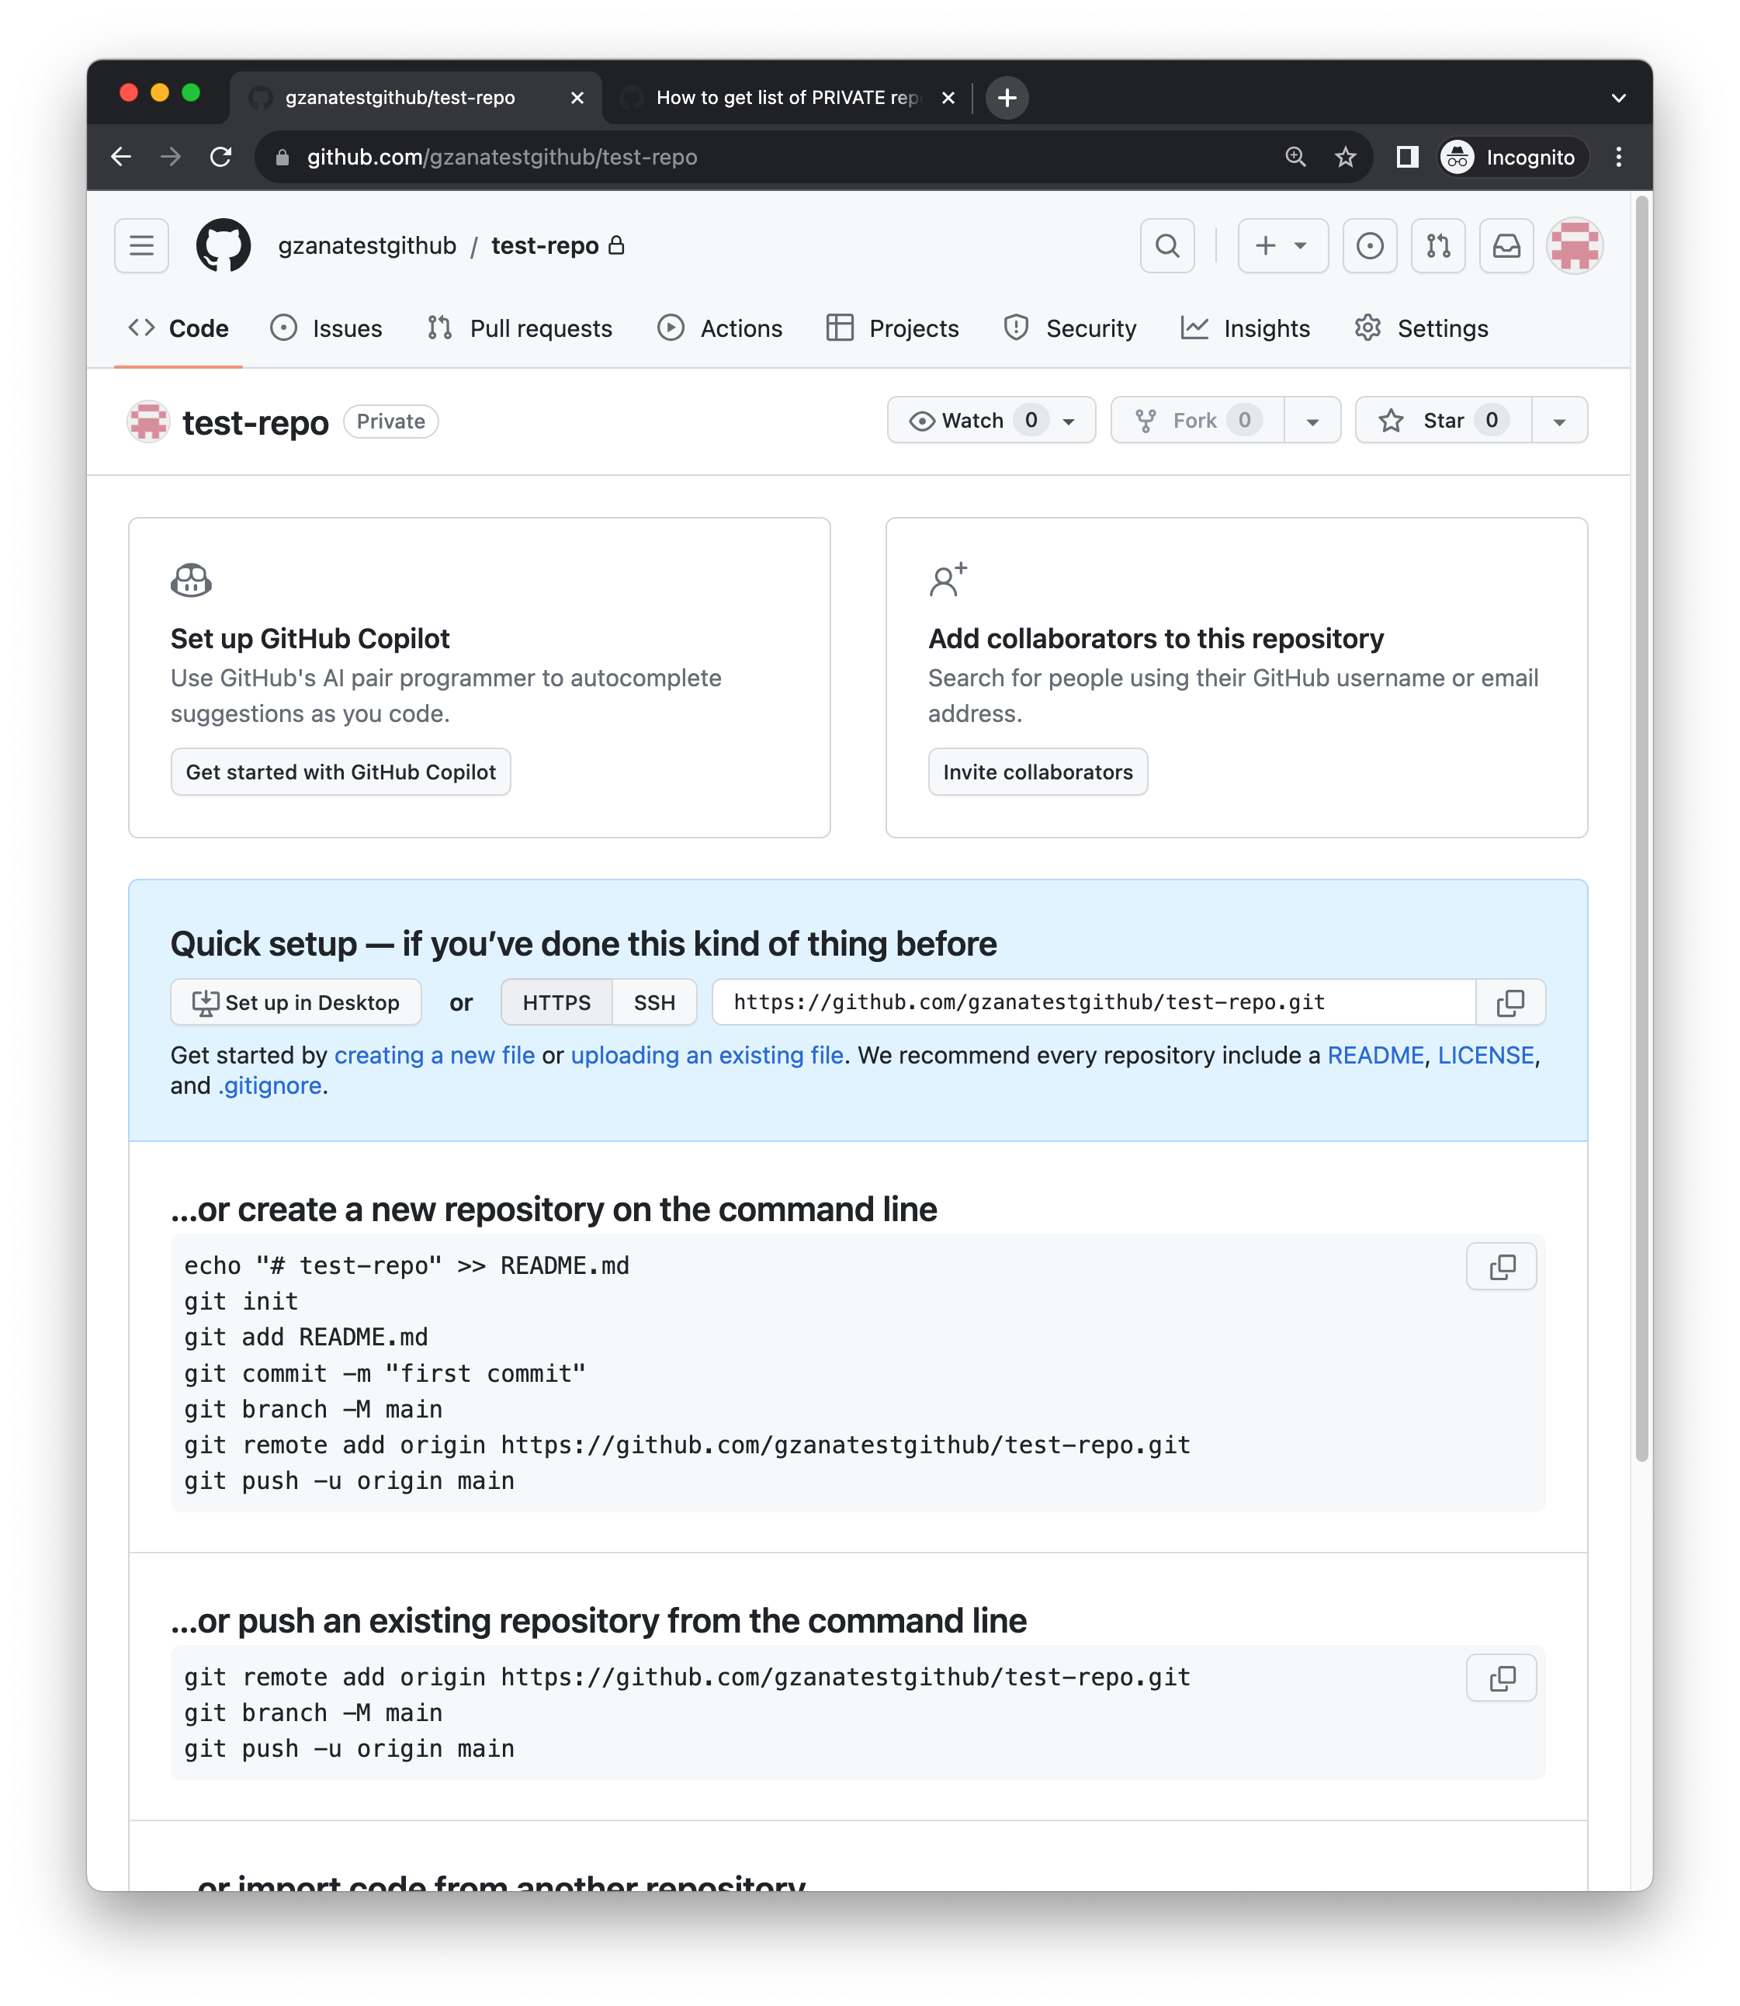Screen dimensions: 1740x2006
Task: Click the Private visibility badge
Action: click(390, 421)
